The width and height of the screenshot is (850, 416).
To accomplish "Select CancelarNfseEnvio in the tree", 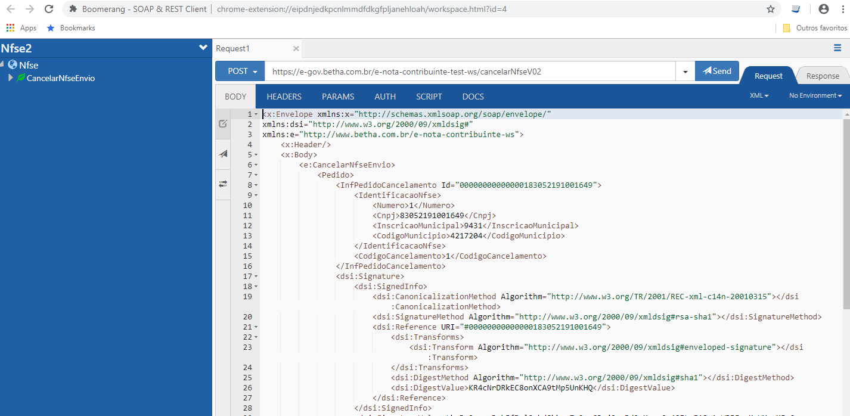I will click(x=61, y=78).
